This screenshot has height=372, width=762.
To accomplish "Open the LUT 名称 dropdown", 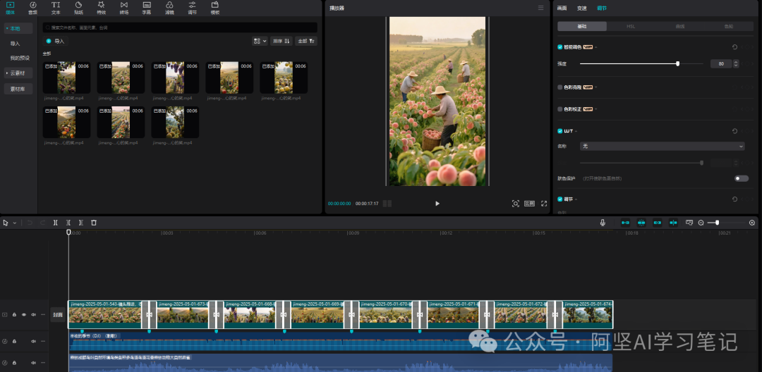I will pos(662,146).
